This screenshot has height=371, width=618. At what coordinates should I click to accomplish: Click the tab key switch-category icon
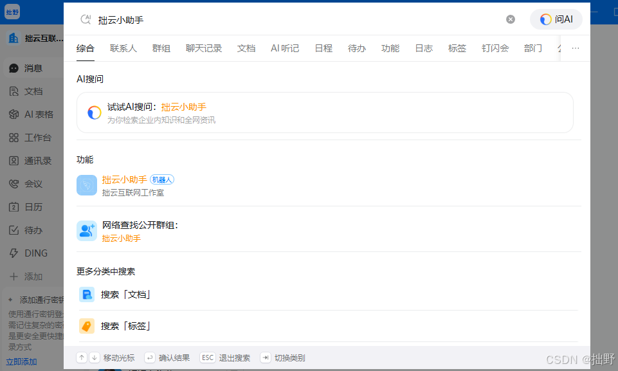(x=266, y=357)
